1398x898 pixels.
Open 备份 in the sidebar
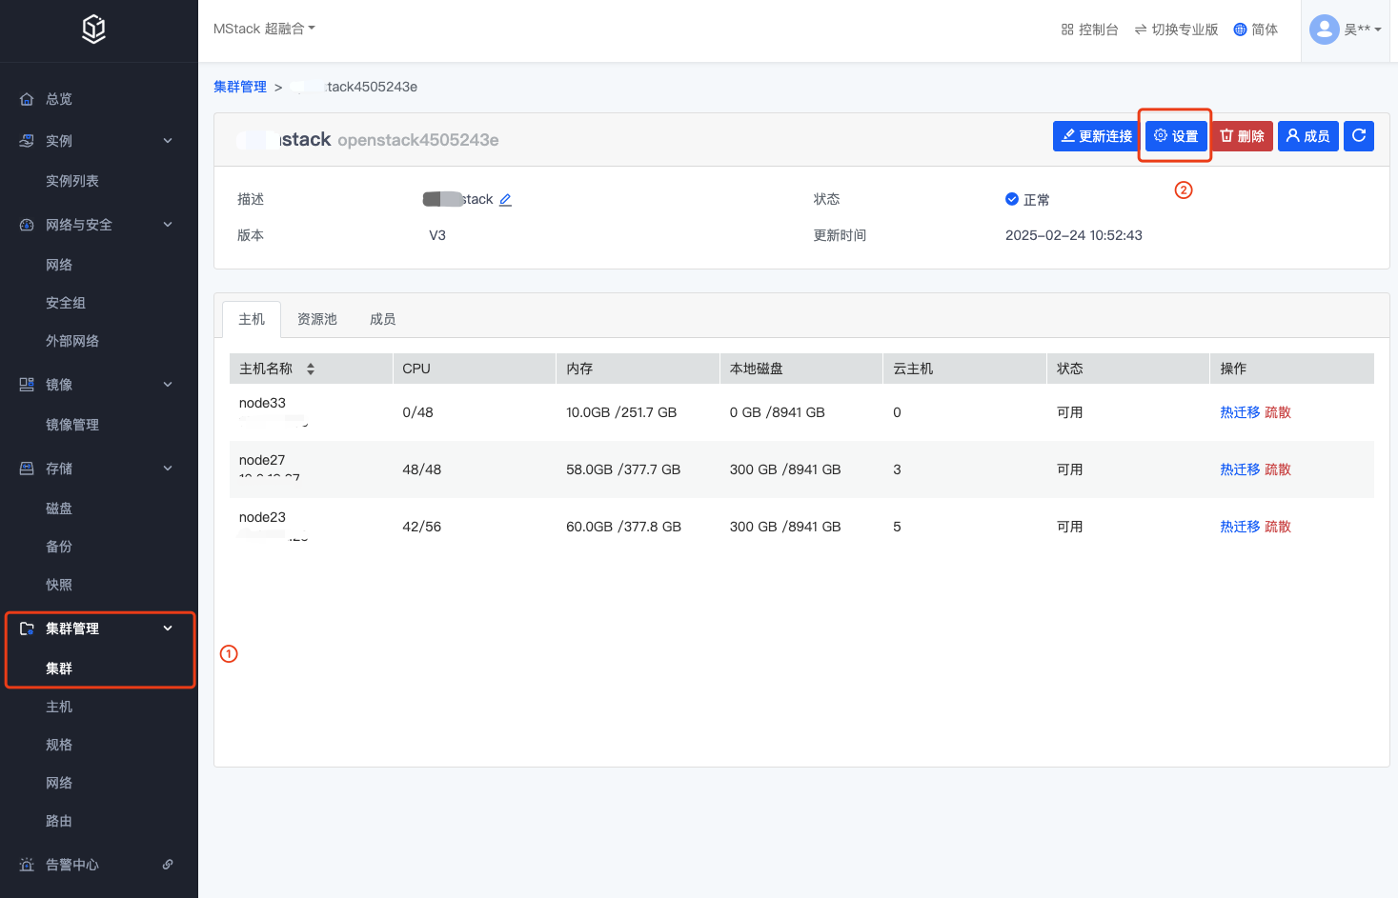[59, 547]
